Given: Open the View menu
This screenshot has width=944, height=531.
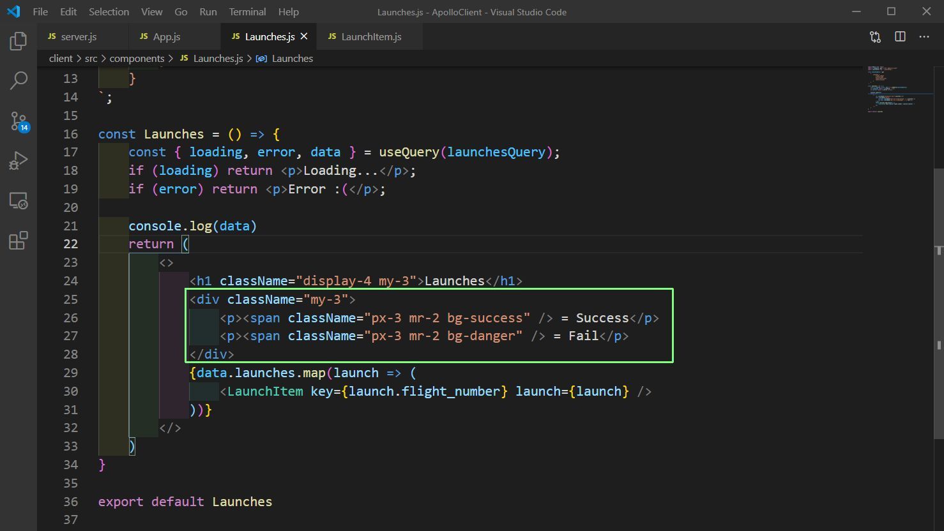Looking at the screenshot, I should 151,11.
